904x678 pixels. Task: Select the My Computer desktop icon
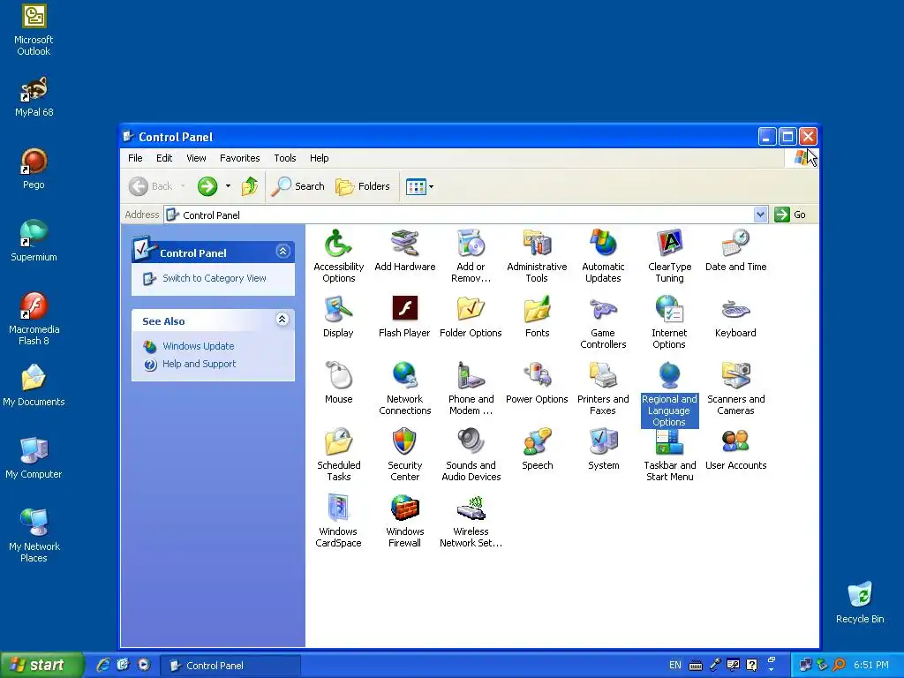click(x=34, y=458)
